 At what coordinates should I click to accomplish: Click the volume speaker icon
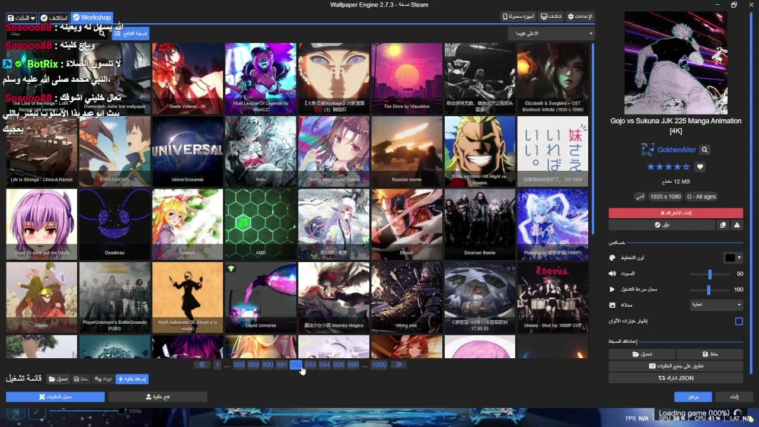pos(613,274)
